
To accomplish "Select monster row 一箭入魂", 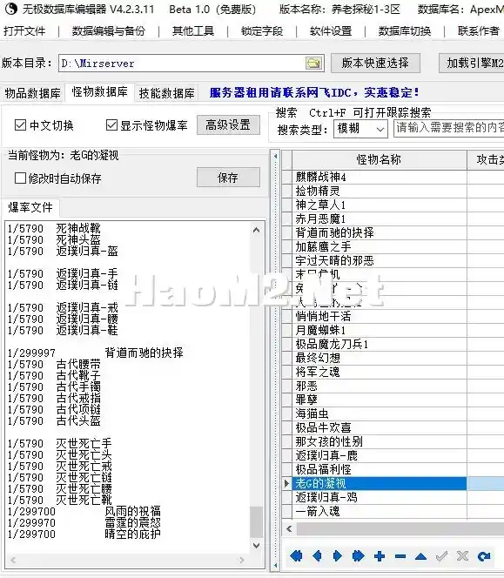I will point(380,511).
